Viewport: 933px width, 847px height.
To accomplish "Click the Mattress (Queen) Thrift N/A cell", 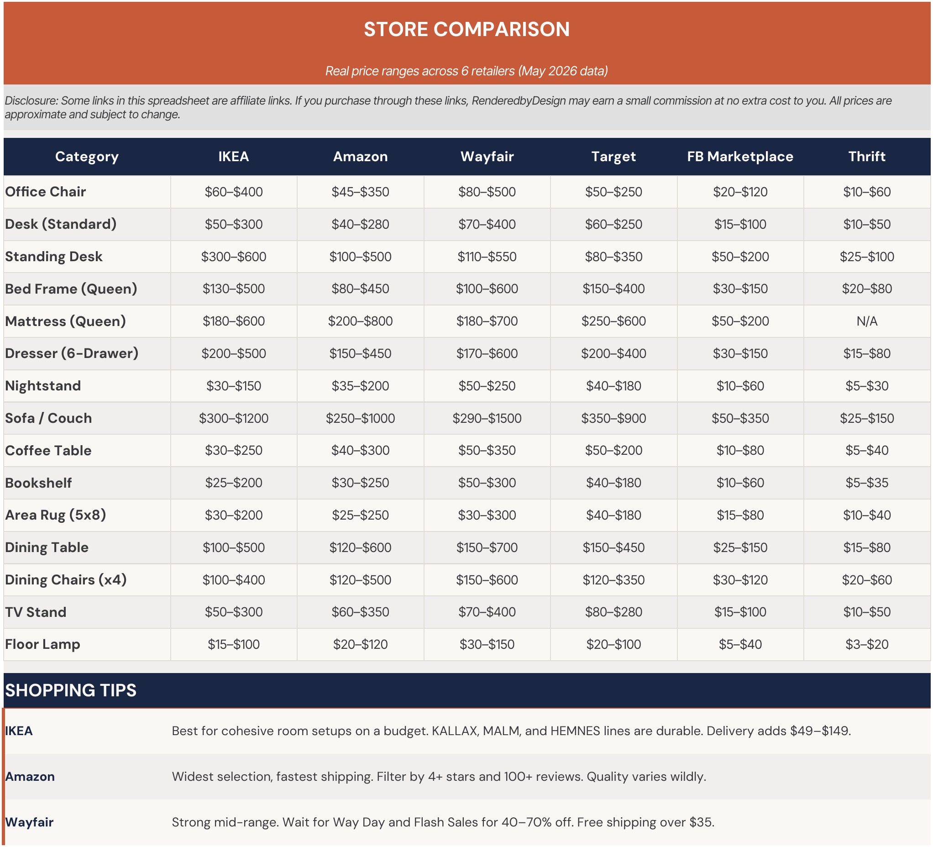I will click(x=867, y=321).
